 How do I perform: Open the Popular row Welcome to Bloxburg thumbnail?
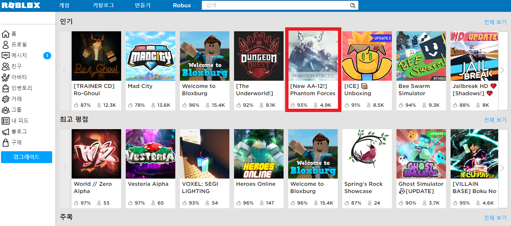[205, 56]
